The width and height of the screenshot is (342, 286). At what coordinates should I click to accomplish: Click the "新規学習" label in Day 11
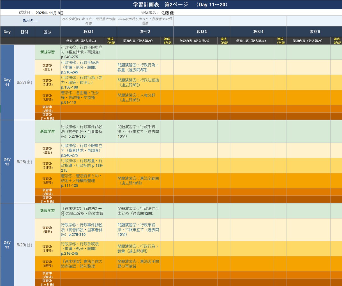pos(48,52)
